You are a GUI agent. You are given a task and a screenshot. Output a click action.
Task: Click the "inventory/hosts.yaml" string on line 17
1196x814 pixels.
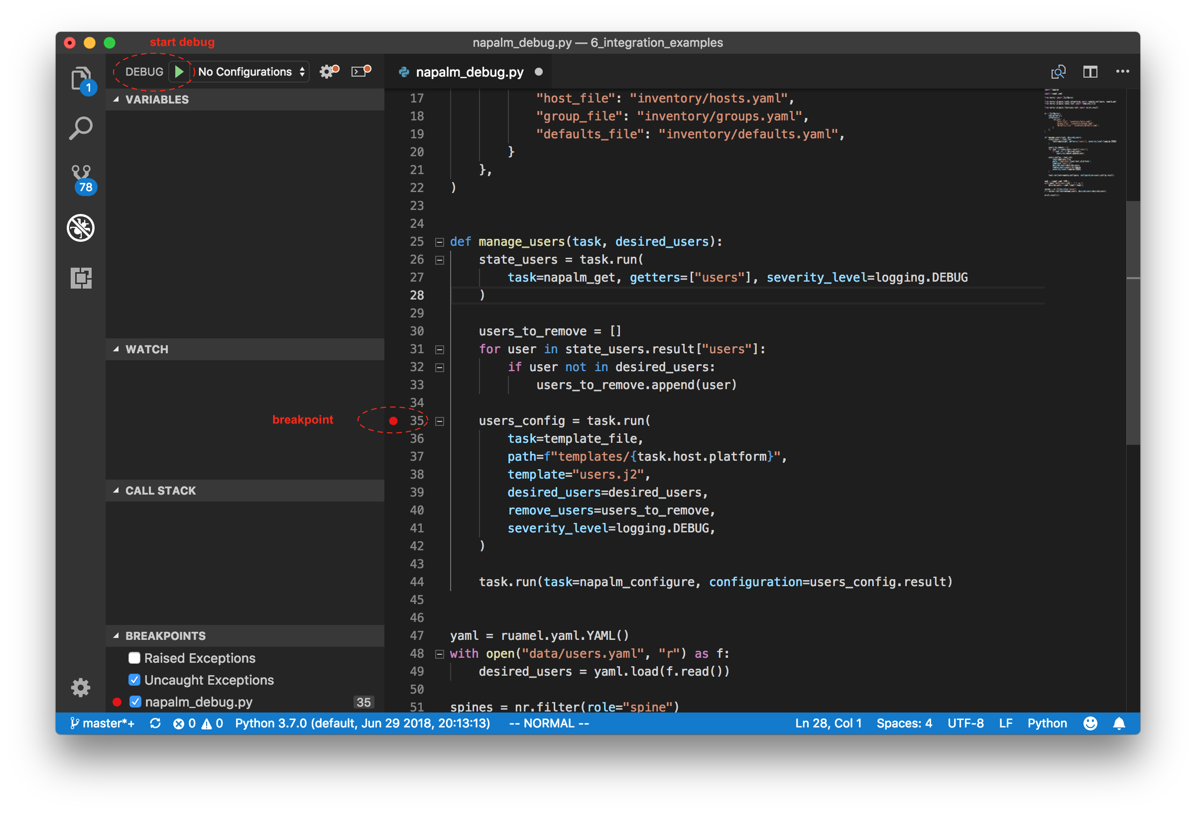[x=709, y=98]
